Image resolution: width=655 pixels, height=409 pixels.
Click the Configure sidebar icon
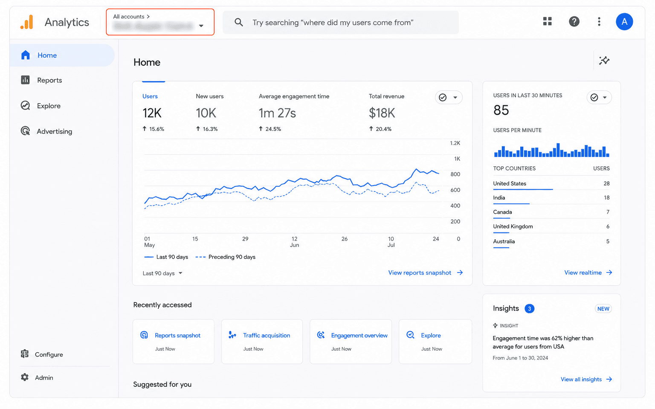pyautogui.click(x=25, y=354)
